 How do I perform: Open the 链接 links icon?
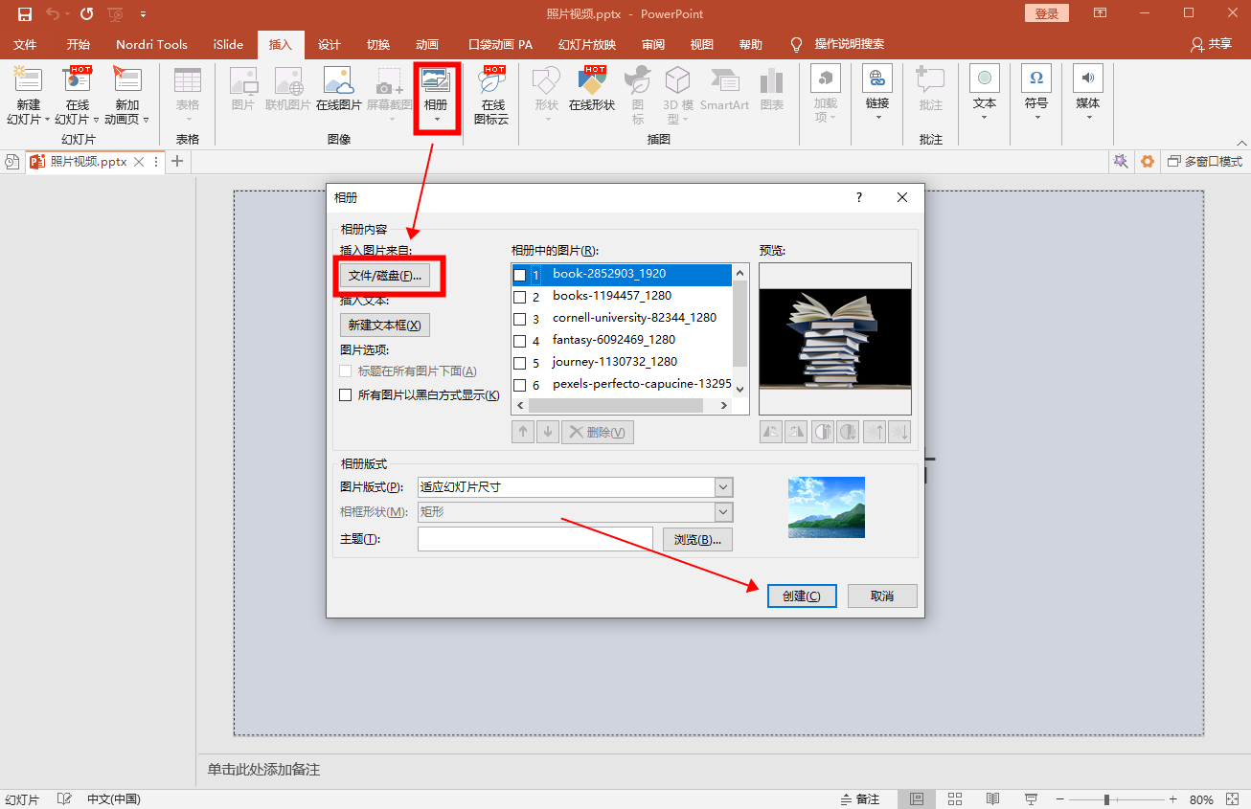(x=877, y=79)
